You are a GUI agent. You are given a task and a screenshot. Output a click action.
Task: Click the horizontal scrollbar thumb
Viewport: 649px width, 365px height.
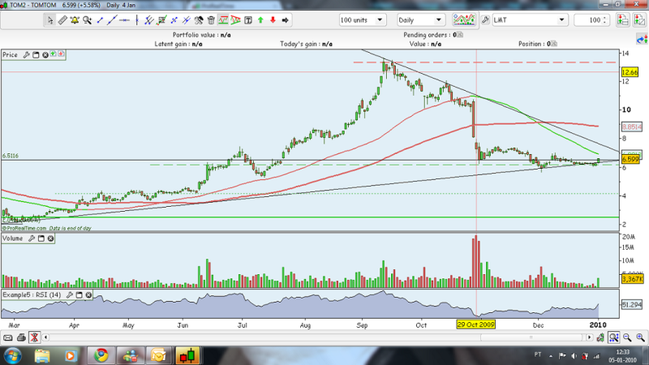tap(531, 337)
